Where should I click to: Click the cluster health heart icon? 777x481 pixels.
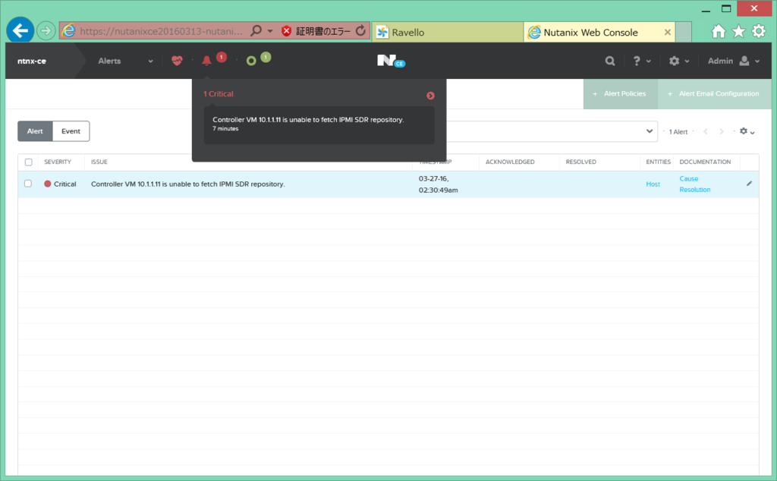pyautogui.click(x=177, y=61)
